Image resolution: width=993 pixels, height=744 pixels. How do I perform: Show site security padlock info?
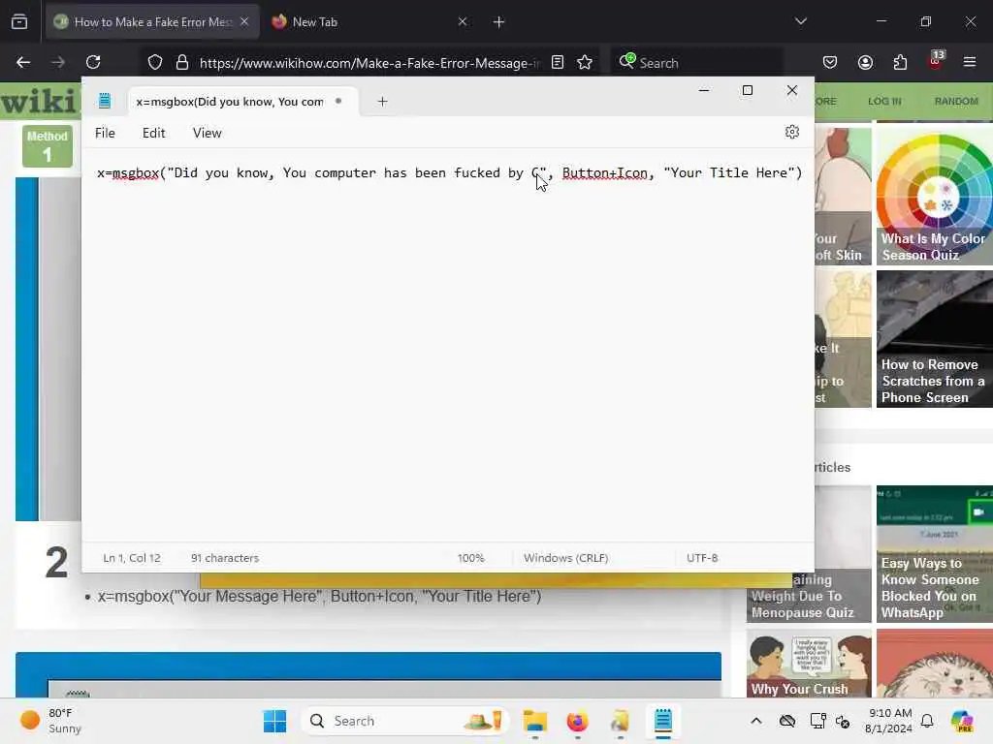point(182,62)
